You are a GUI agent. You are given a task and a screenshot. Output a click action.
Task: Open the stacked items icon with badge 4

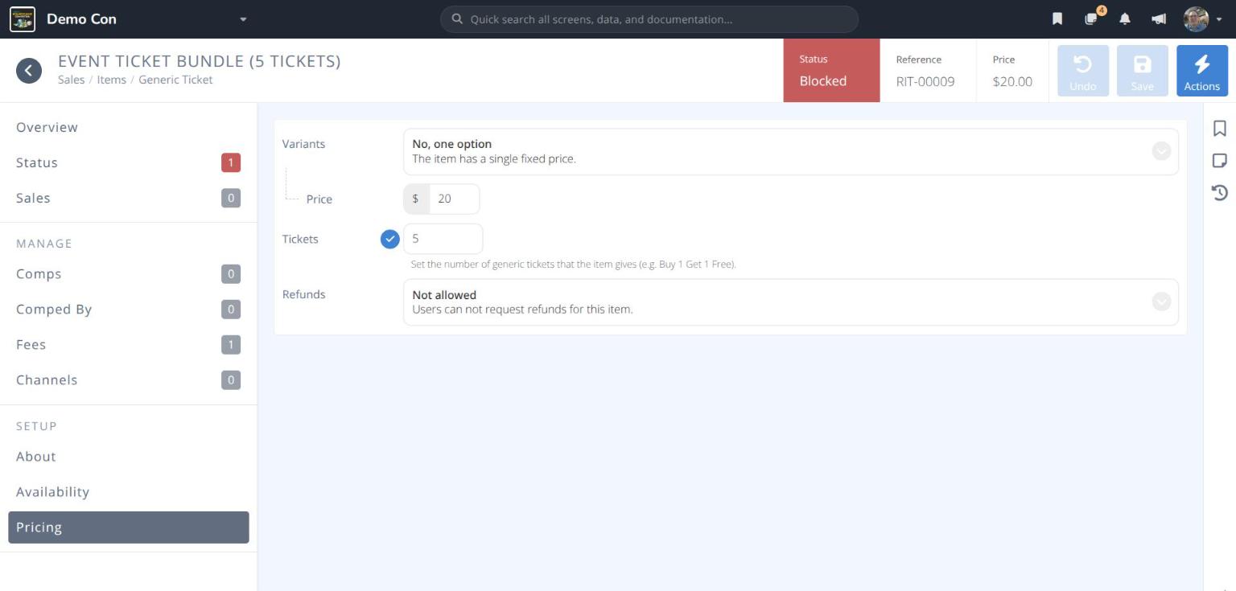coord(1092,18)
